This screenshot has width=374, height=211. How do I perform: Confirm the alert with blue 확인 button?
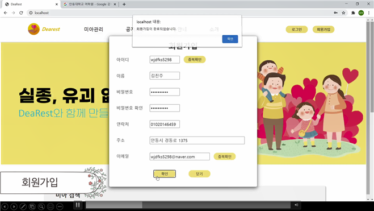coord(230,39)
